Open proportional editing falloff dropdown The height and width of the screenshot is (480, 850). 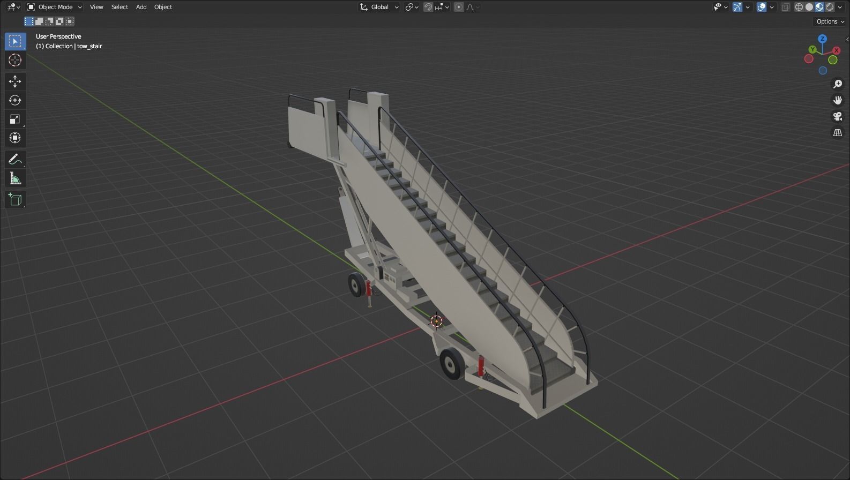pos(473,7)
